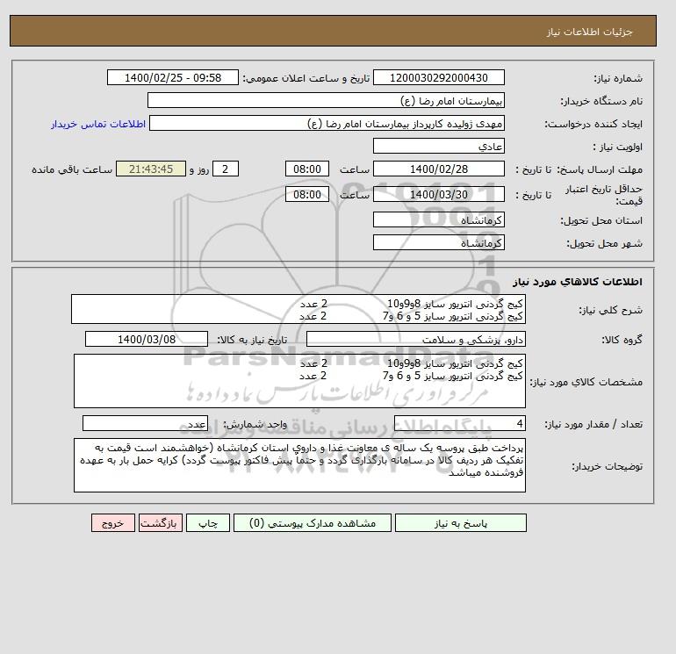Click the announcement date field 1400/02/25 - 09:58
Screen dimensions: 676x654
point(172,77)
